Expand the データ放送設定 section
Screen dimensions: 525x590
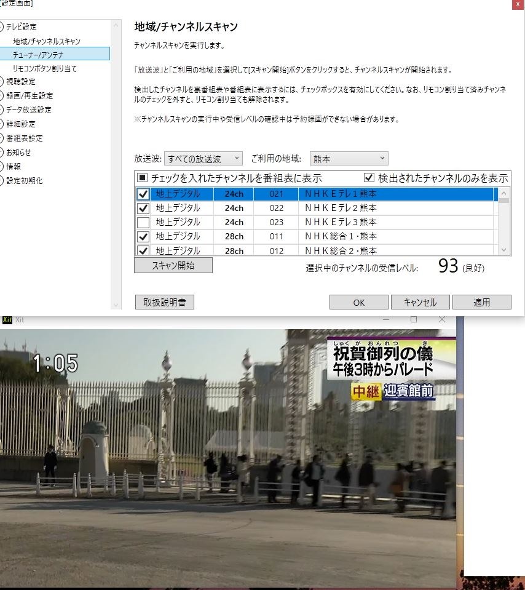(1, 110)
